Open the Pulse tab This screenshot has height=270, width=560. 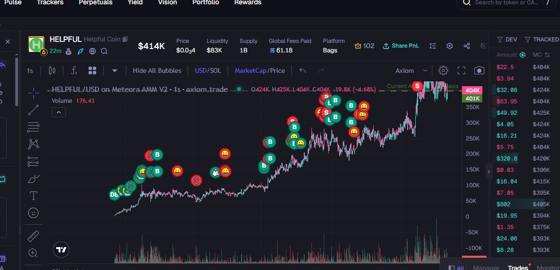pyautogui.click(x=13, y=2)
